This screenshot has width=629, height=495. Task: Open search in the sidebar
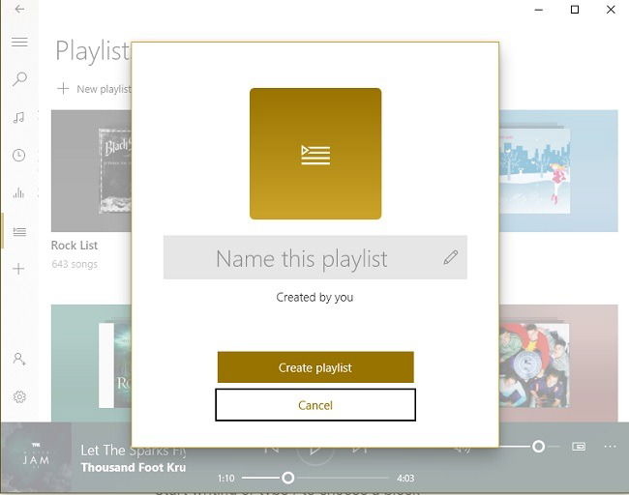(19, 79)
